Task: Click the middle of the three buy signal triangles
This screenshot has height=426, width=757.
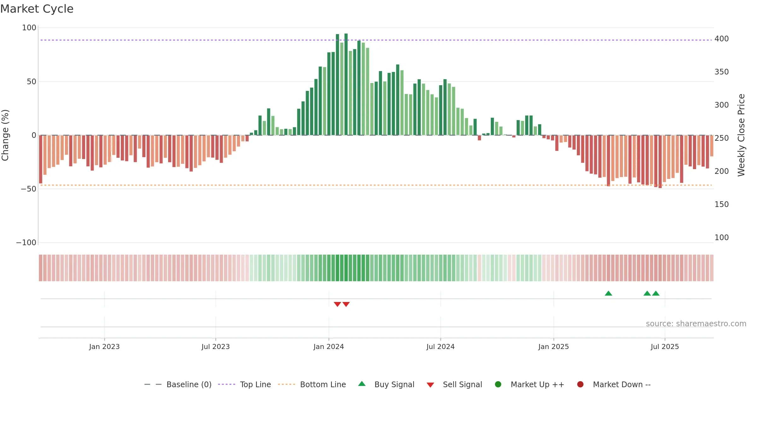Action: (x=647, y=293)
